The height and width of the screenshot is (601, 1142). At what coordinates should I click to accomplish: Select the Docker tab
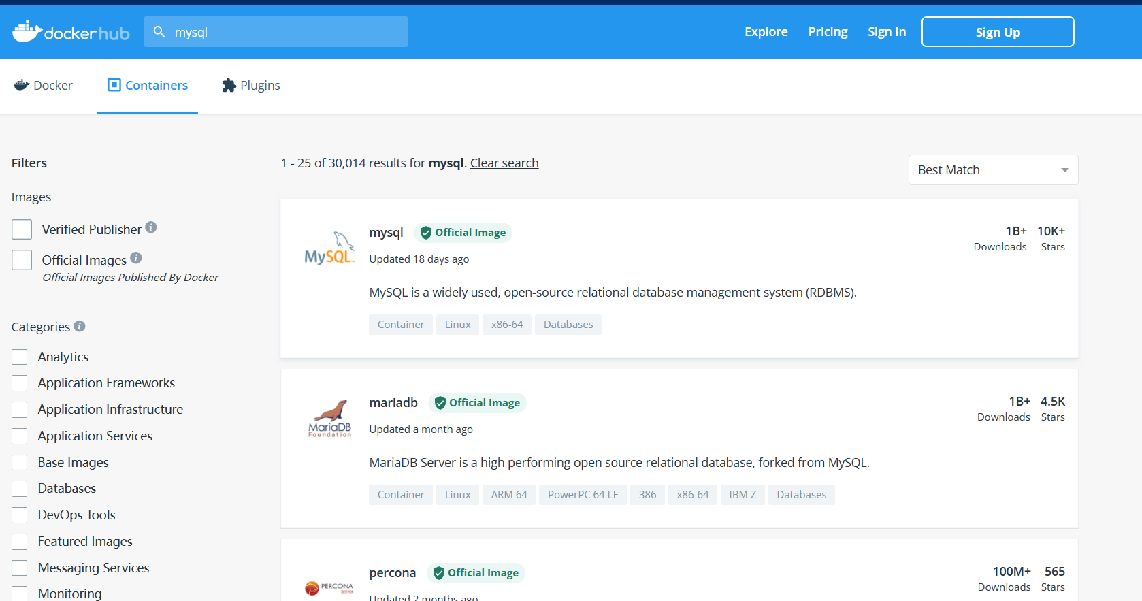point(44,86)
